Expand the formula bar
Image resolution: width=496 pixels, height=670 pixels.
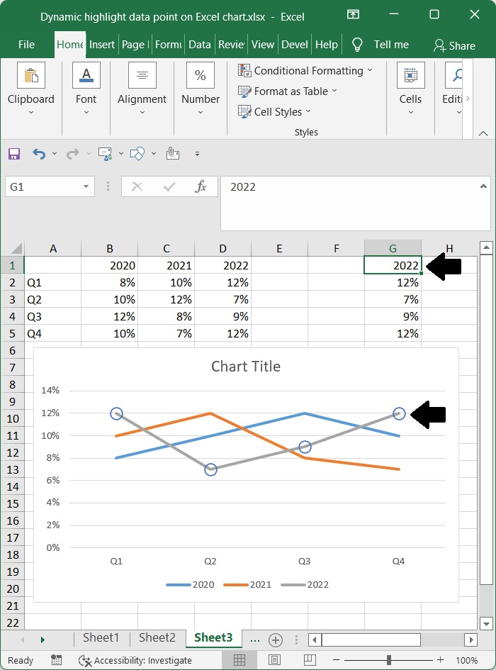pyautogui.click(x=483, y=186)
